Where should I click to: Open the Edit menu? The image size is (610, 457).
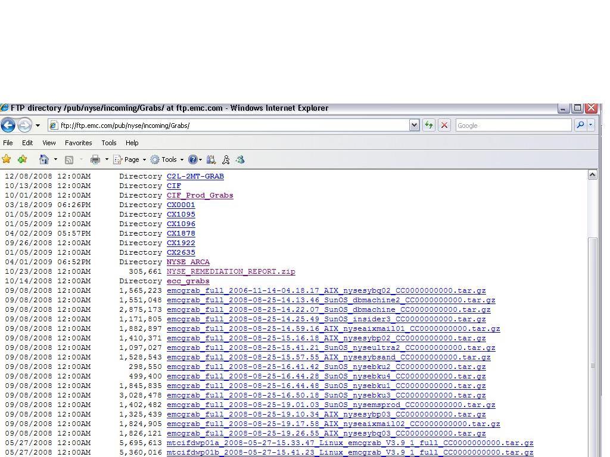coord(27,143)
